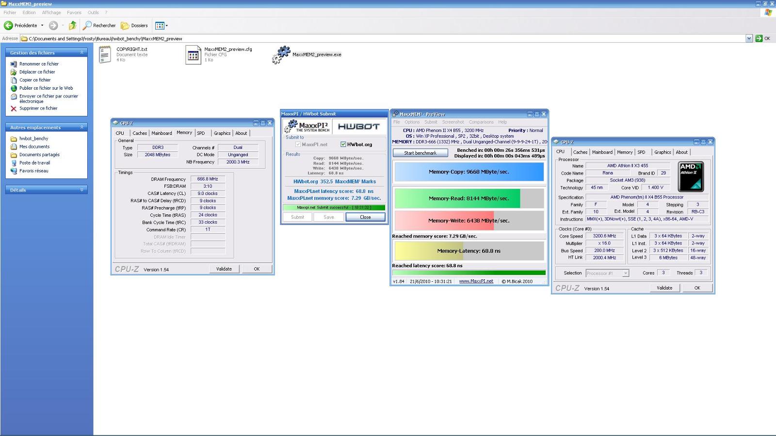Screen dimensions: 776x436
Task: Click the Memory-Write red result bar
Action: coord(469,221)
